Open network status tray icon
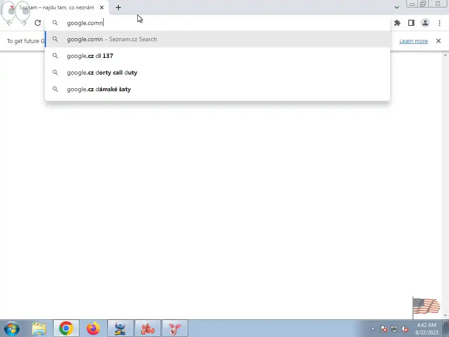Image resolution: width=449 pixels, height=337 pixels. point(394,329)
